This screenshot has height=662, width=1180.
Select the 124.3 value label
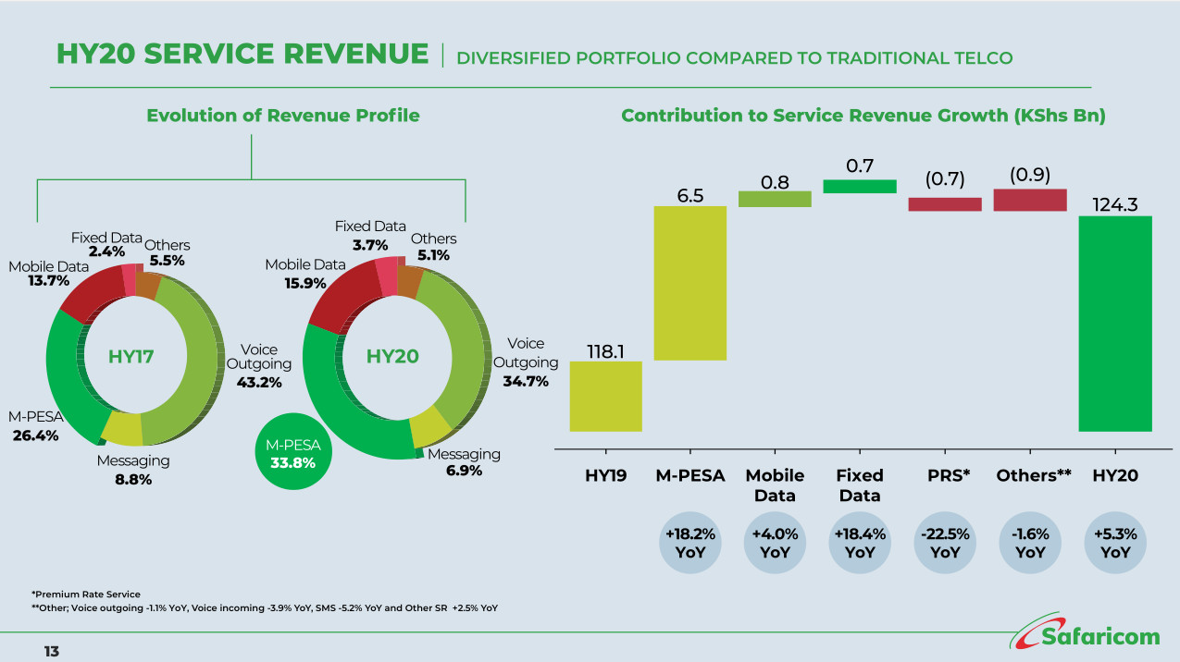click(x=1115, y=204)
